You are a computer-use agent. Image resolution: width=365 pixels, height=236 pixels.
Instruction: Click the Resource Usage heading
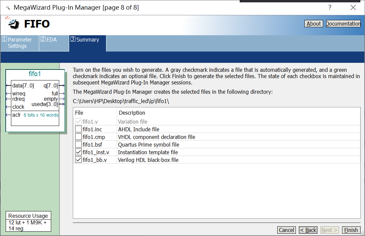coord(28,216)
